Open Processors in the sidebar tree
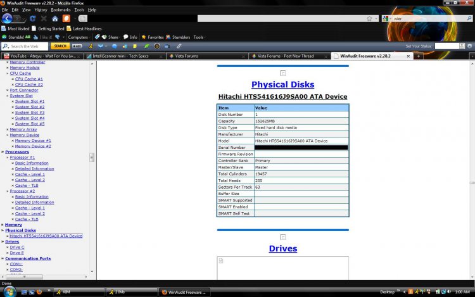This screenshot has width=475, height=297. (x=17, y=152)
